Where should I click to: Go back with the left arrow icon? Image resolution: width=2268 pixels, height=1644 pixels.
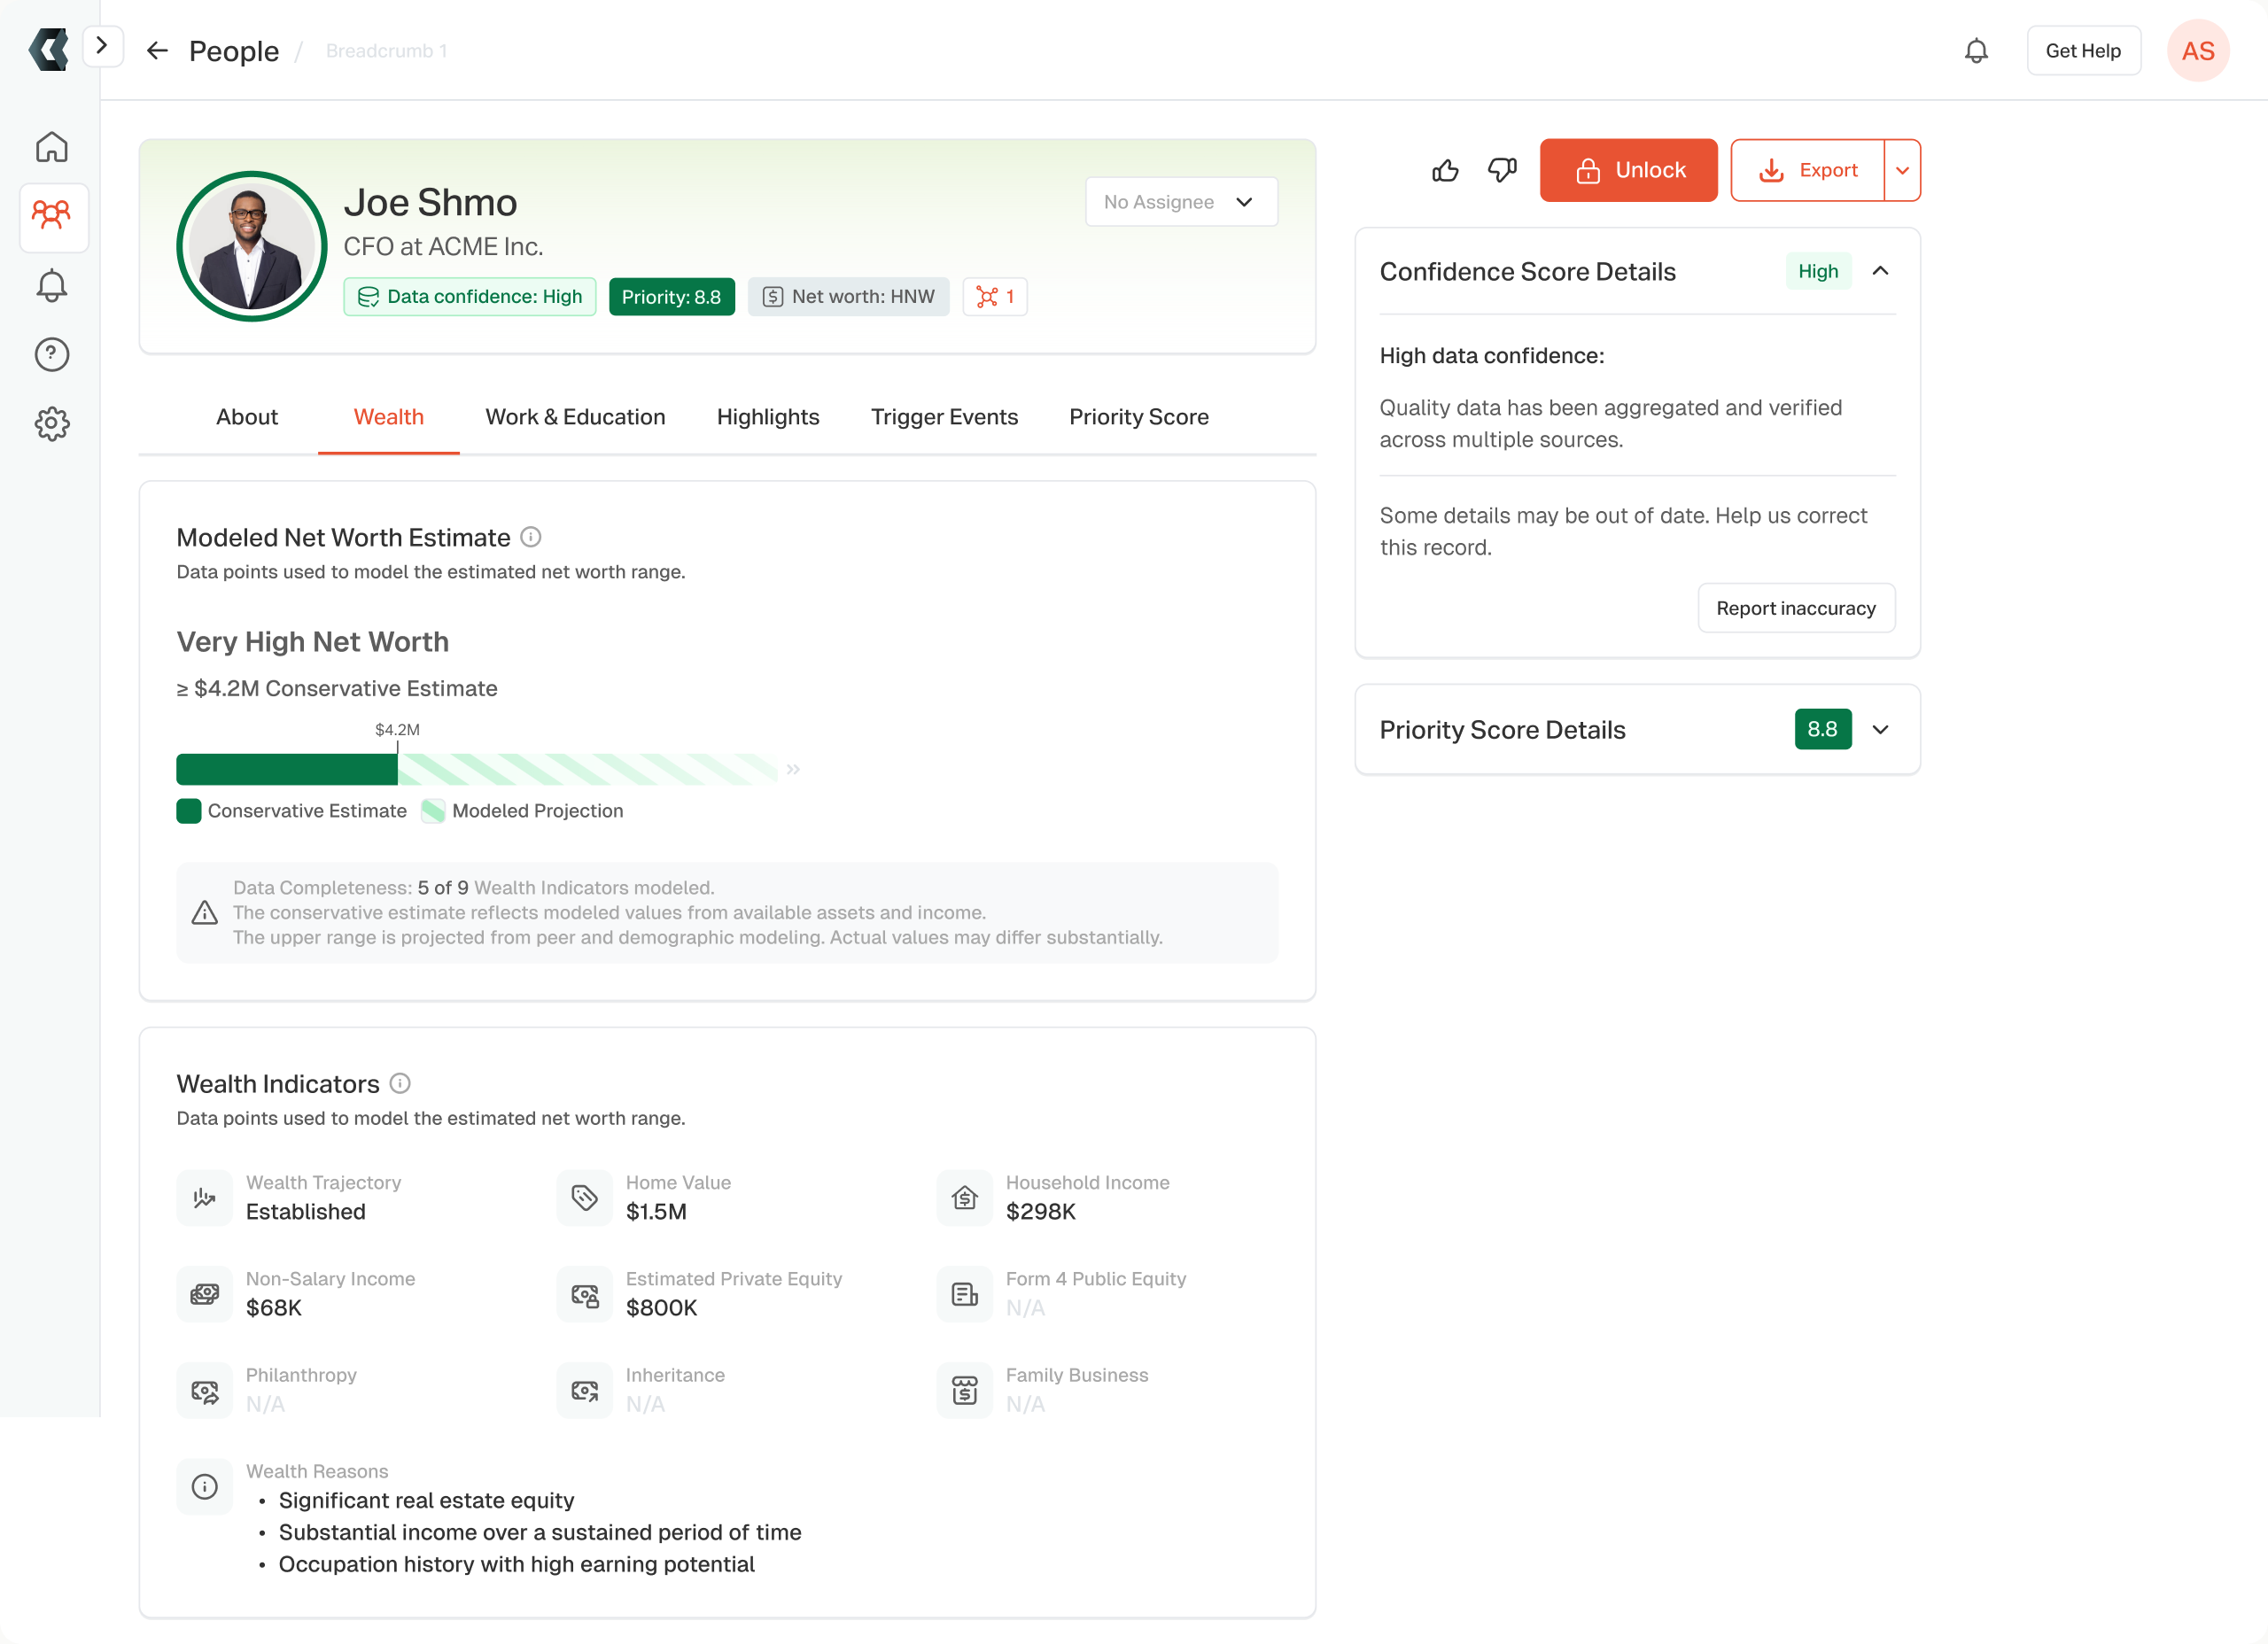(157, 51)
